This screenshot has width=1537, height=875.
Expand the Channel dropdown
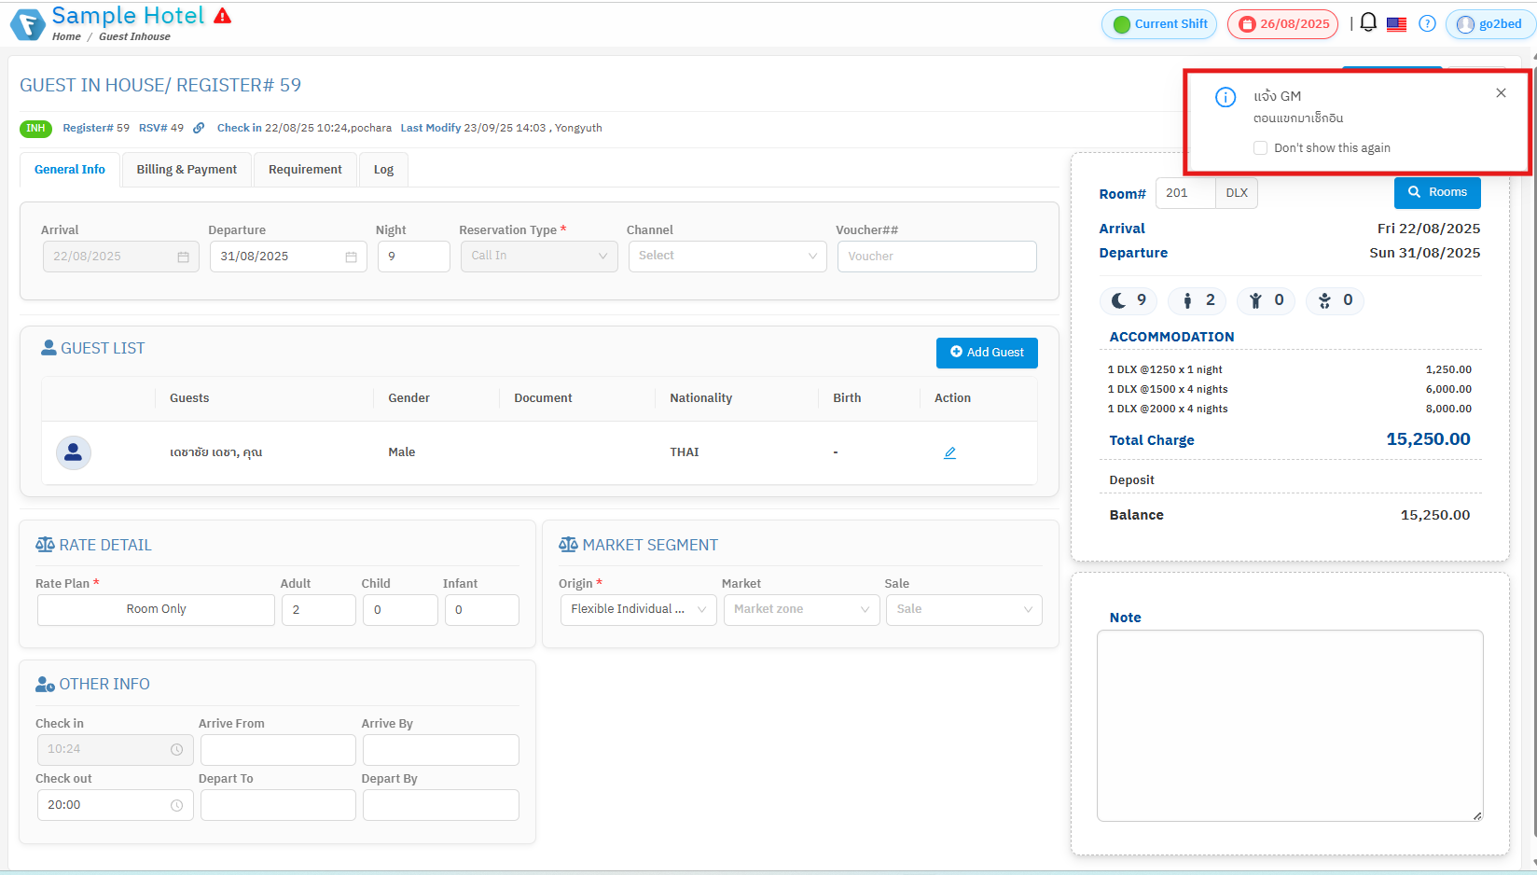click(x=727, y=257)
